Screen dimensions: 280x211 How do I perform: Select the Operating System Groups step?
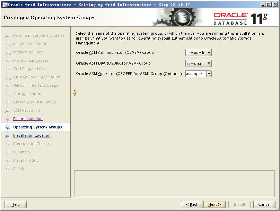coord(37,127)
